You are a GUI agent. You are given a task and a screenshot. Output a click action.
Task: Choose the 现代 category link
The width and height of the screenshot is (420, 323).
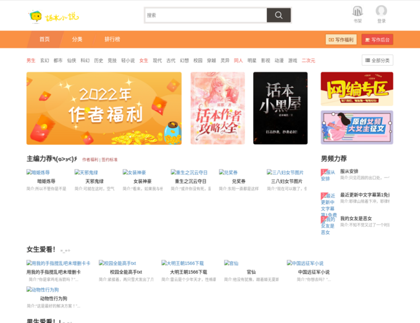point(157,61)
